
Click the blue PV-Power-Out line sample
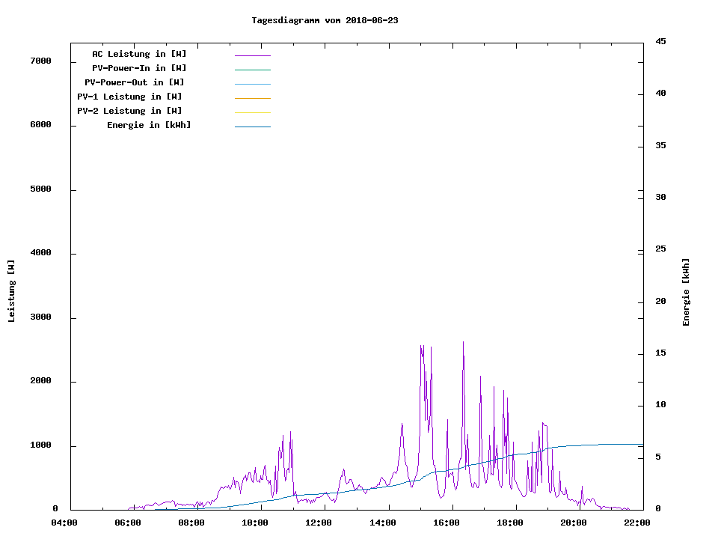252,84
